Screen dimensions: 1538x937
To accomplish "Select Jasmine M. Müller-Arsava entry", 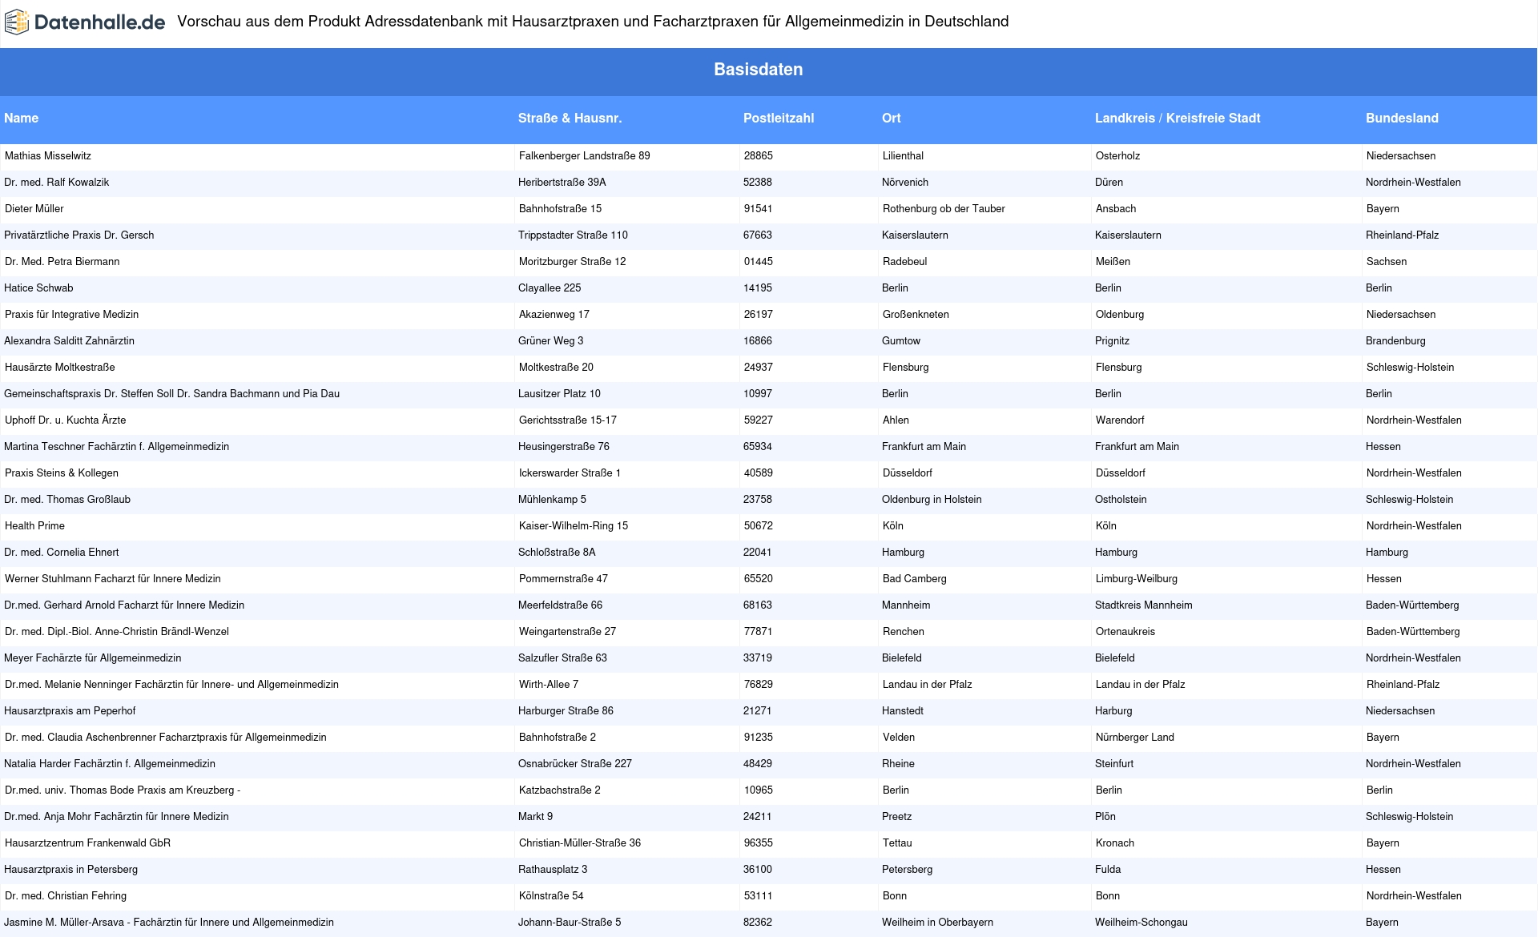I will [169, 922].
